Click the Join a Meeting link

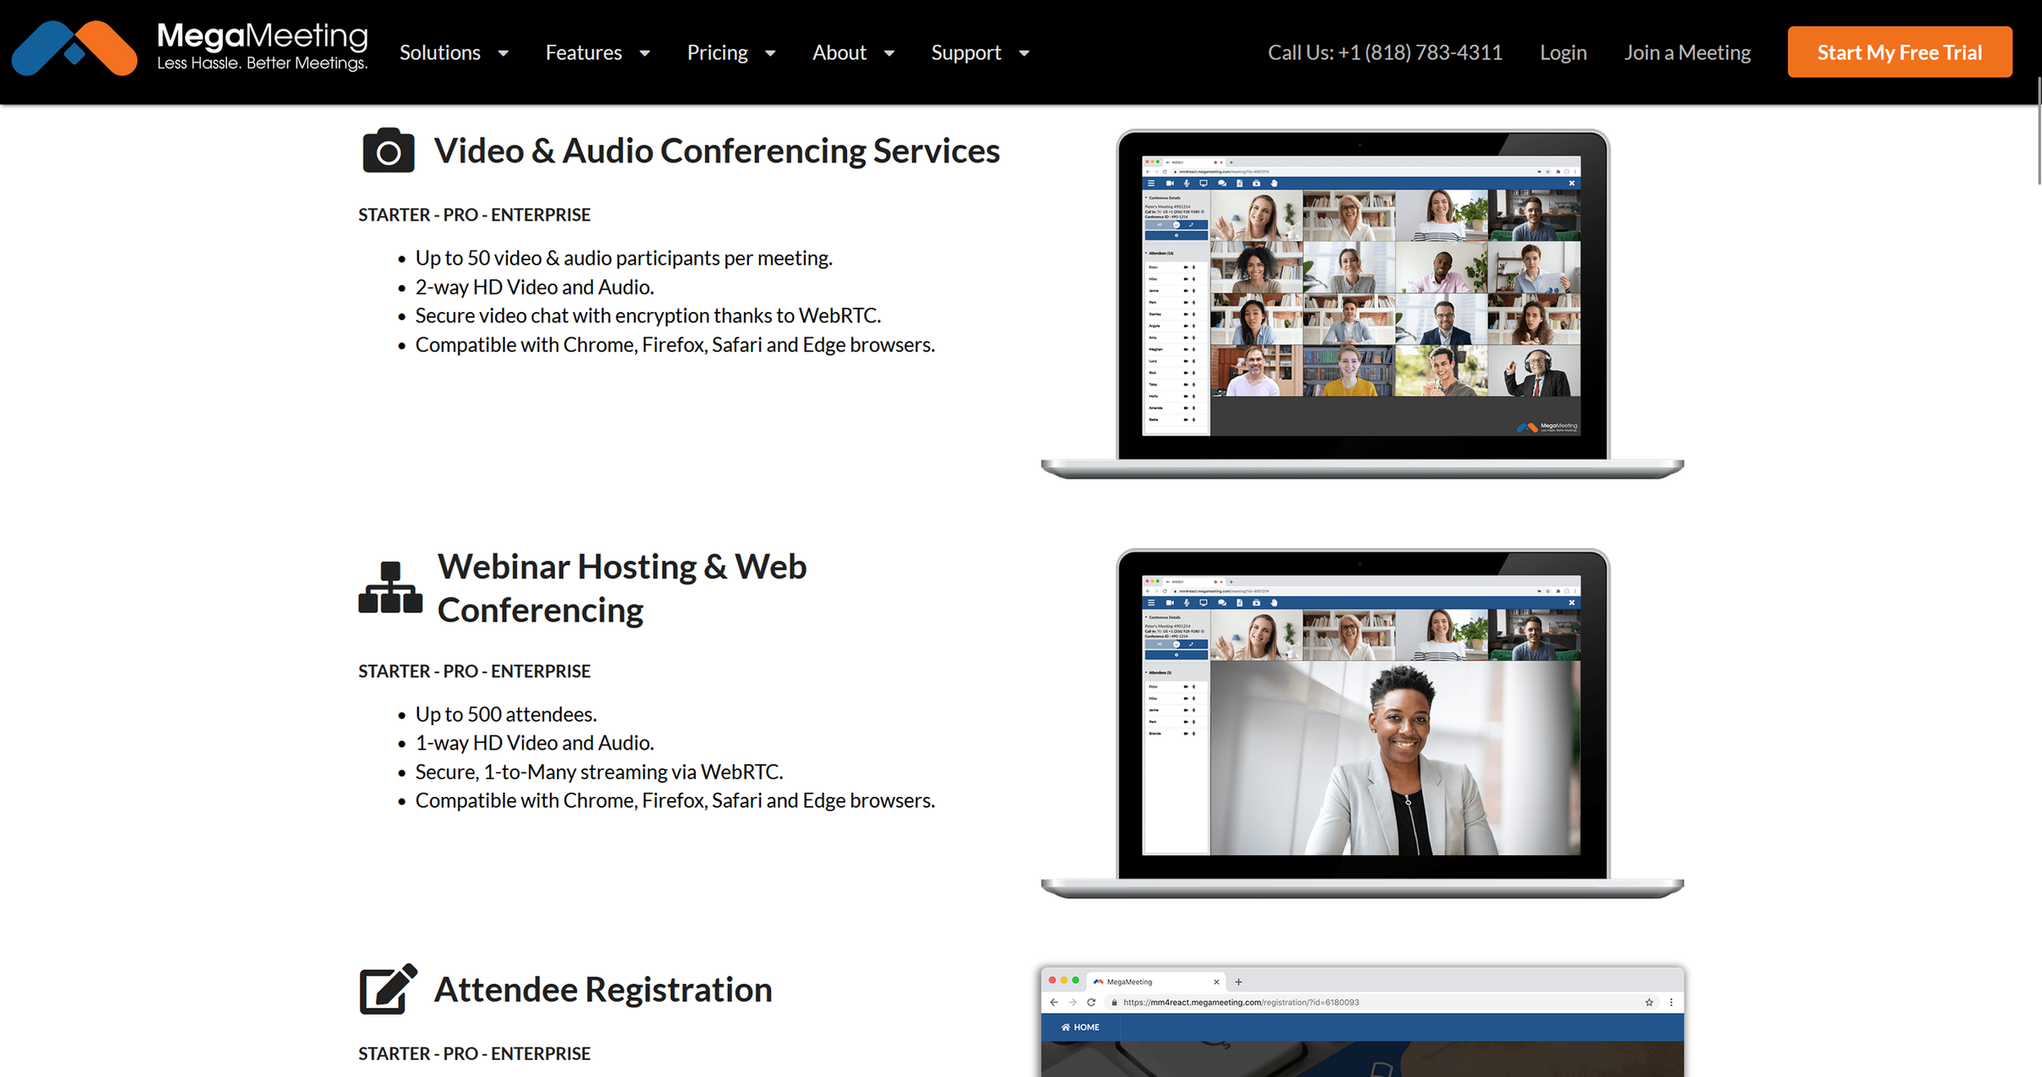[x=1687, y=53]
